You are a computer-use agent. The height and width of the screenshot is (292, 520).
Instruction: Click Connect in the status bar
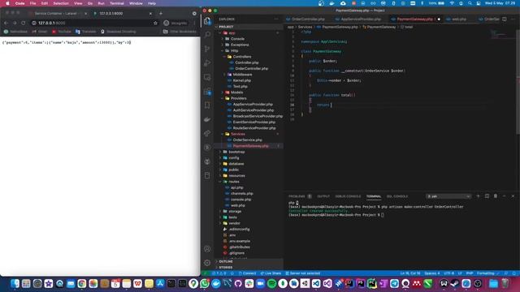pos(247,273)
